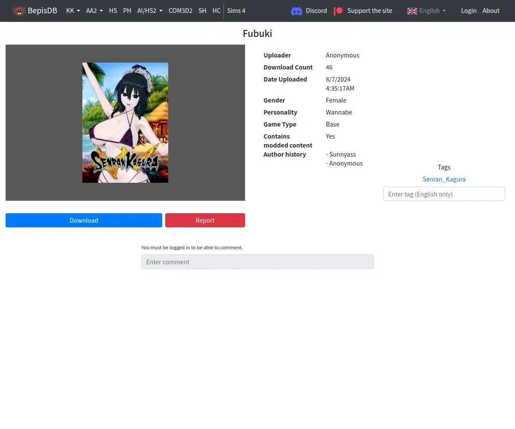Click the Discord logo icon
Image resolution: width=515 pixels, height=429 pixels.
tap(297, 11)
